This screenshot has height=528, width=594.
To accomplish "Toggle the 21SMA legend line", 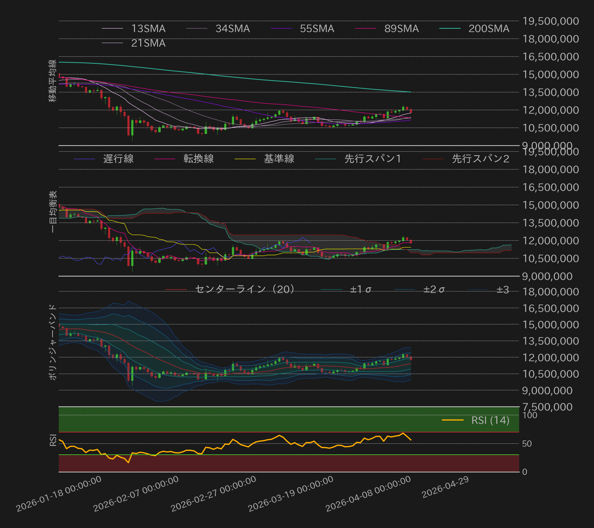I will [x=148, y=43].
